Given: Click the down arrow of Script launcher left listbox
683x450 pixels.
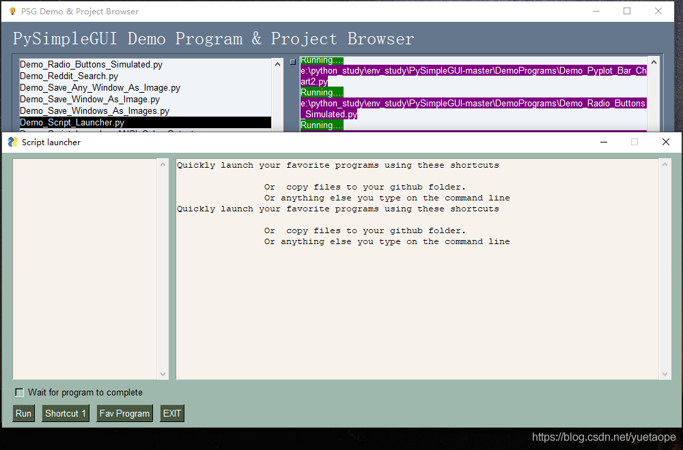Looking at the screenshot, I should point(163,374).
